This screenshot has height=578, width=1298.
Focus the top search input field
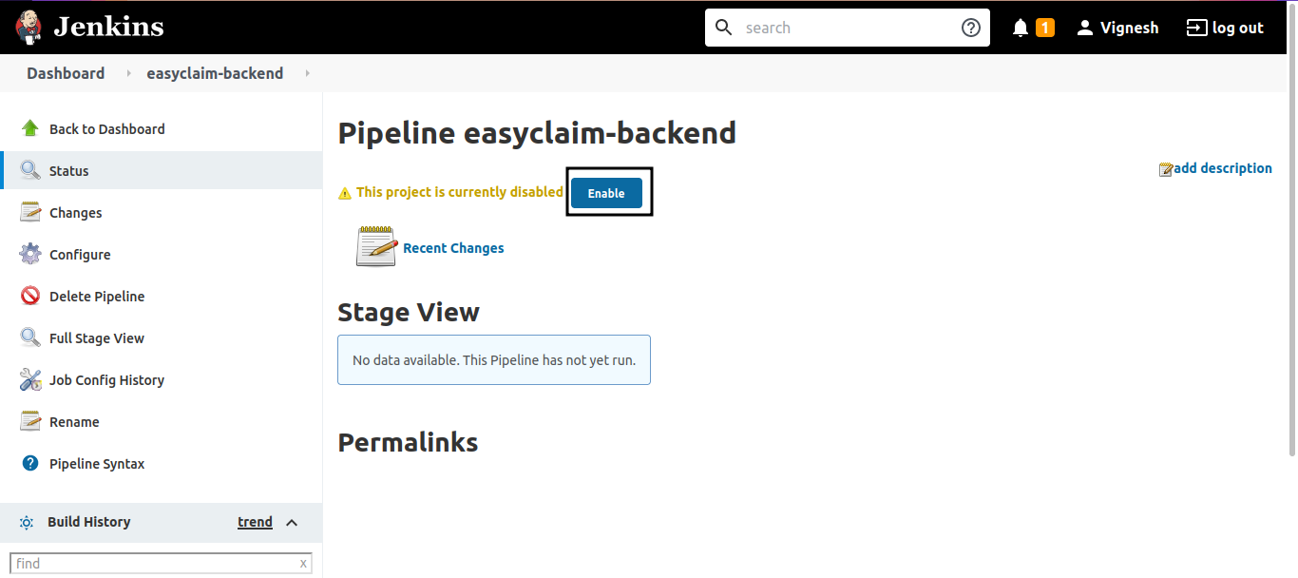[848, 28]
